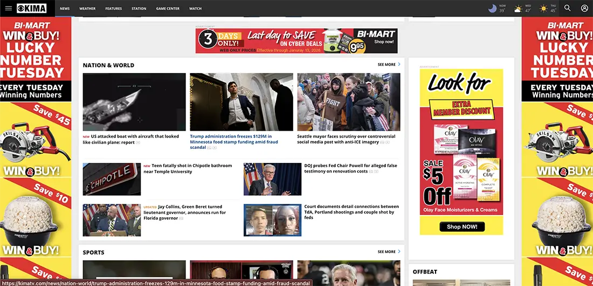Open Court documents TdA Portland shootings article
This screenshot has width=593, height=286.
(x=351, y=212)
